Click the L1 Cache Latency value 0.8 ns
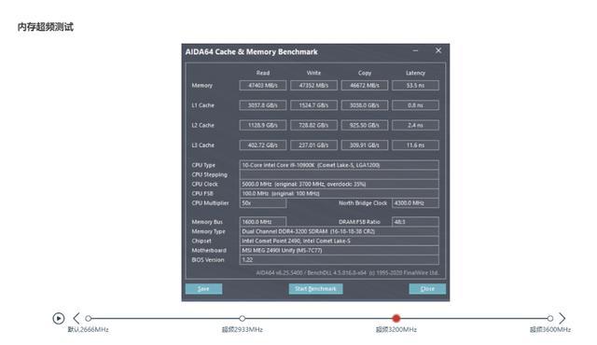 click(x=415, y=105)
